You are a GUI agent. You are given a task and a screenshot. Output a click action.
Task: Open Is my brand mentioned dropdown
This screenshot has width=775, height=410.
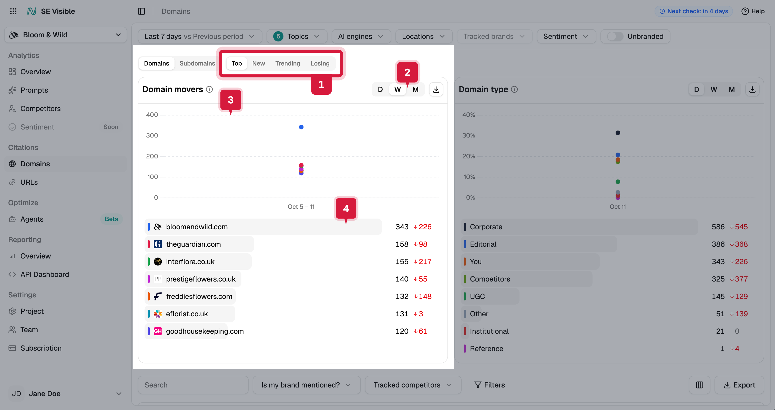click(x=307, y=385)
